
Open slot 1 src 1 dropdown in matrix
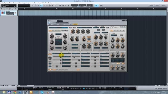[x=57, y=54]
